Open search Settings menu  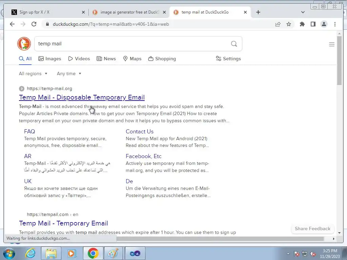pyautogui.click(x=228, y=59)
